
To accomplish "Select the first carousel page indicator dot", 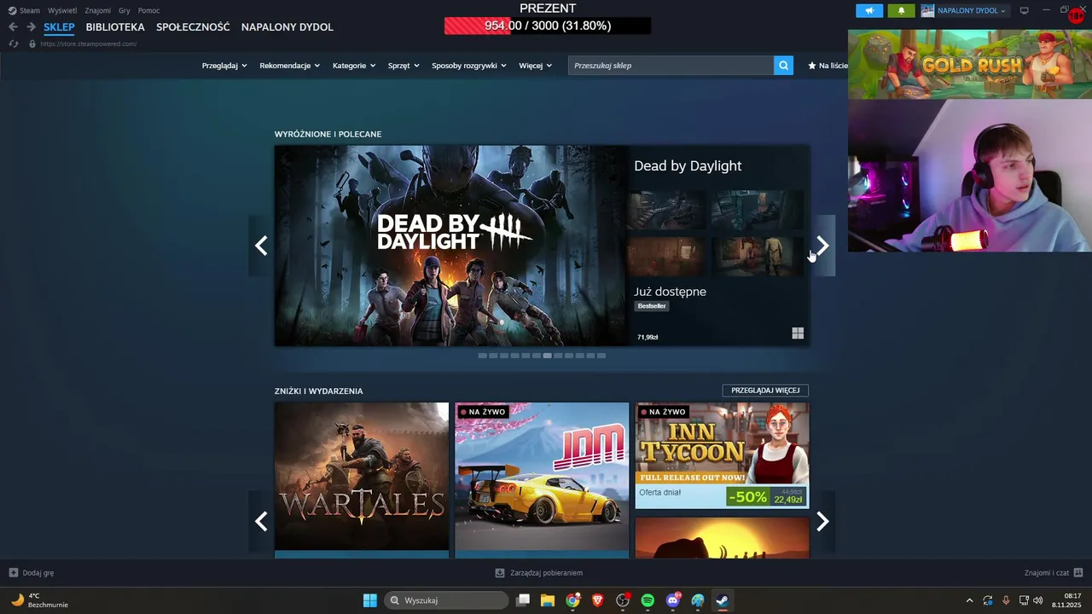I will [482, 356].
